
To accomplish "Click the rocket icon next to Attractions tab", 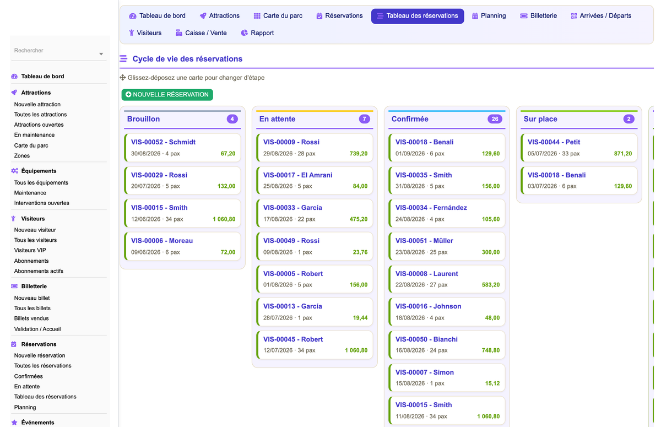I will coord(203,16).
